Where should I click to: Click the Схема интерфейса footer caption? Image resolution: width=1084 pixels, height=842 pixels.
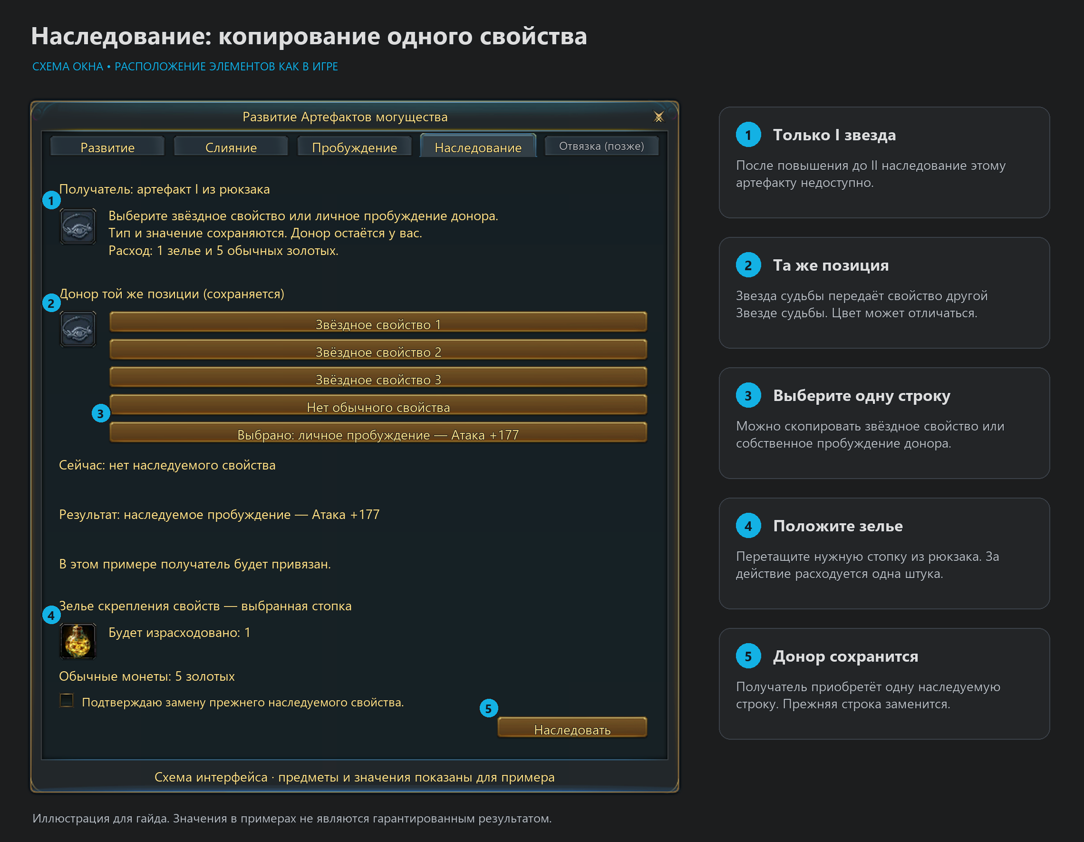point(354,777)
